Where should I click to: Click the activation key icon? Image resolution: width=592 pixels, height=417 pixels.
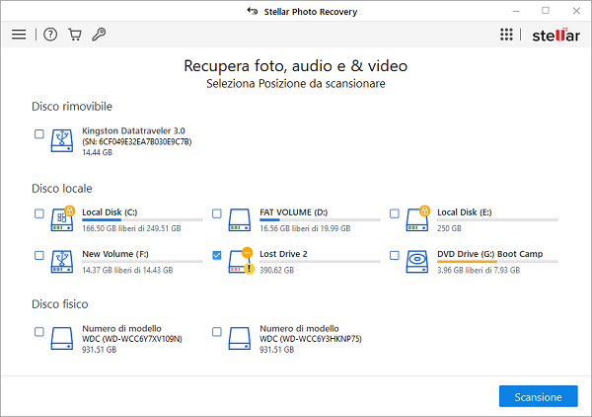coord(99,35)
